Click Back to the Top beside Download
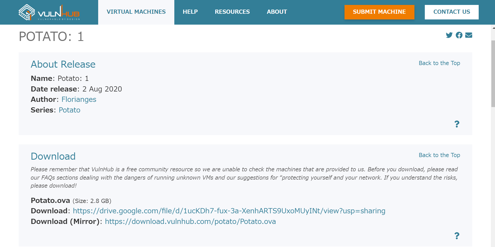 pyautogui.click(x=440, y=155)
